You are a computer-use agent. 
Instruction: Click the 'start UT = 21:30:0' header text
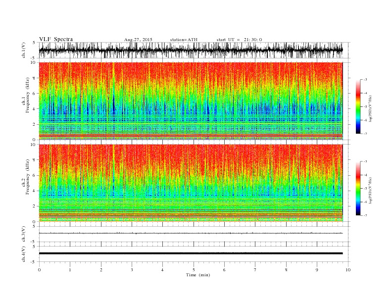tap(239, 40)
